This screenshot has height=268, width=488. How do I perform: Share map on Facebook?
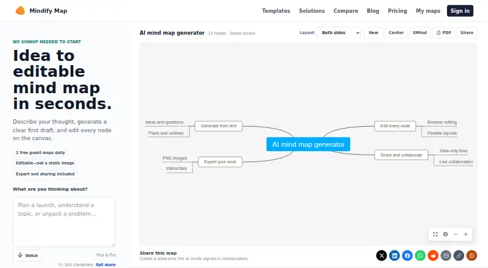(x=407, y=256)
